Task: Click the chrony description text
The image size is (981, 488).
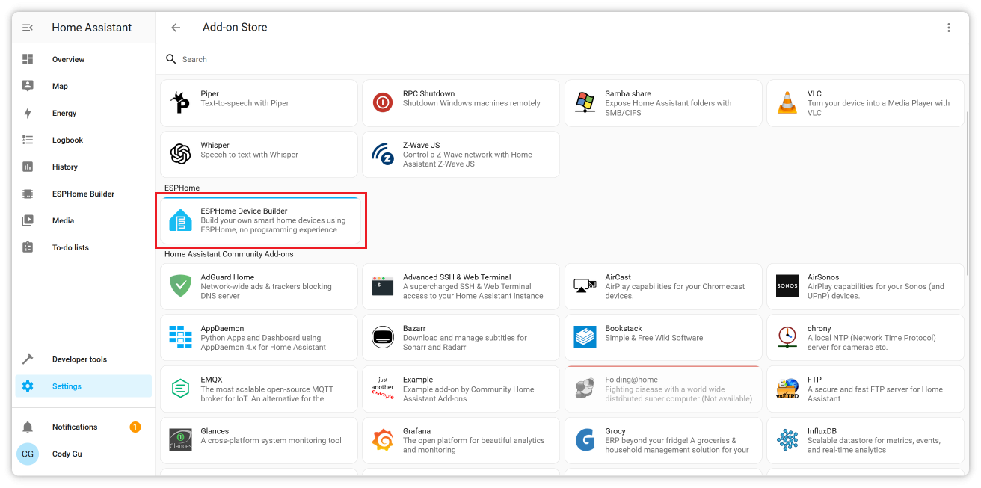Action: (x=872, y=342)
